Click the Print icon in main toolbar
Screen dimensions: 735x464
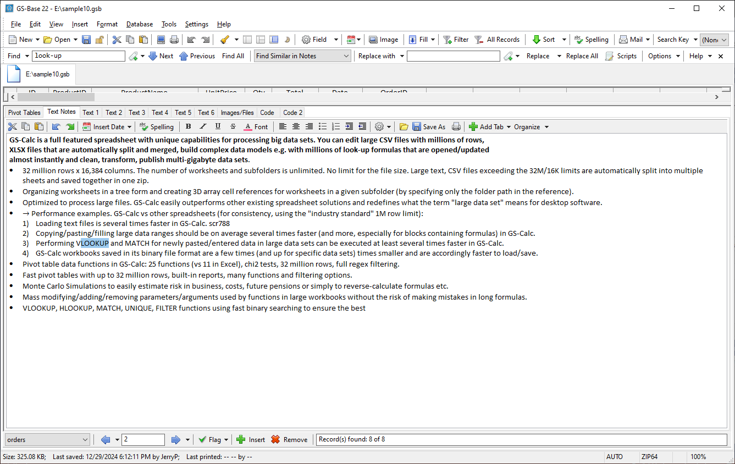pos(174,40)
